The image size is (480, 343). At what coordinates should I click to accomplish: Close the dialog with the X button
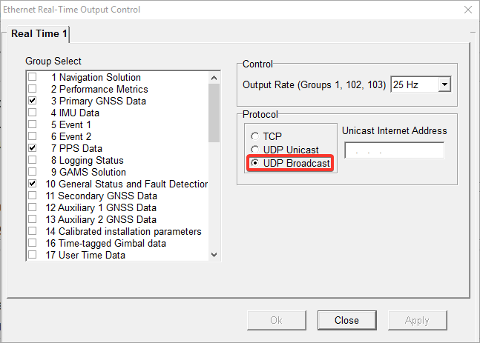point(467,10)
